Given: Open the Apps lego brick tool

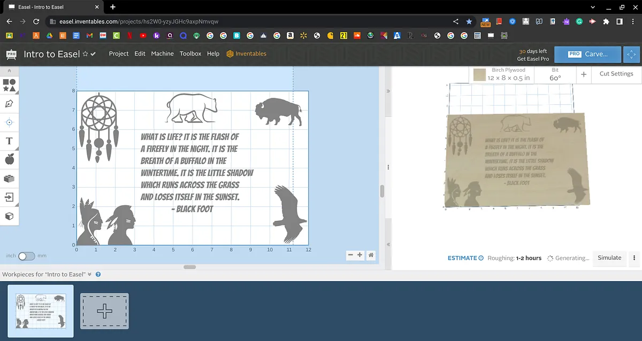Looking at the screenshot, I should [9, 179].
